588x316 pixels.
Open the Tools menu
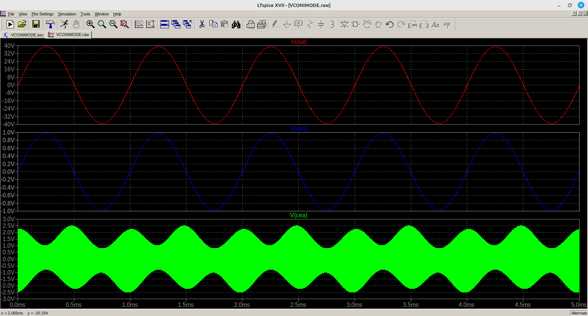(x=85, y=14)
